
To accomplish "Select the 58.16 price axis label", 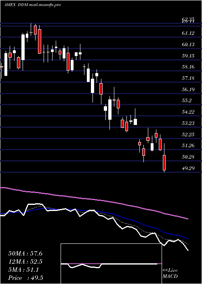I will 188,67.
